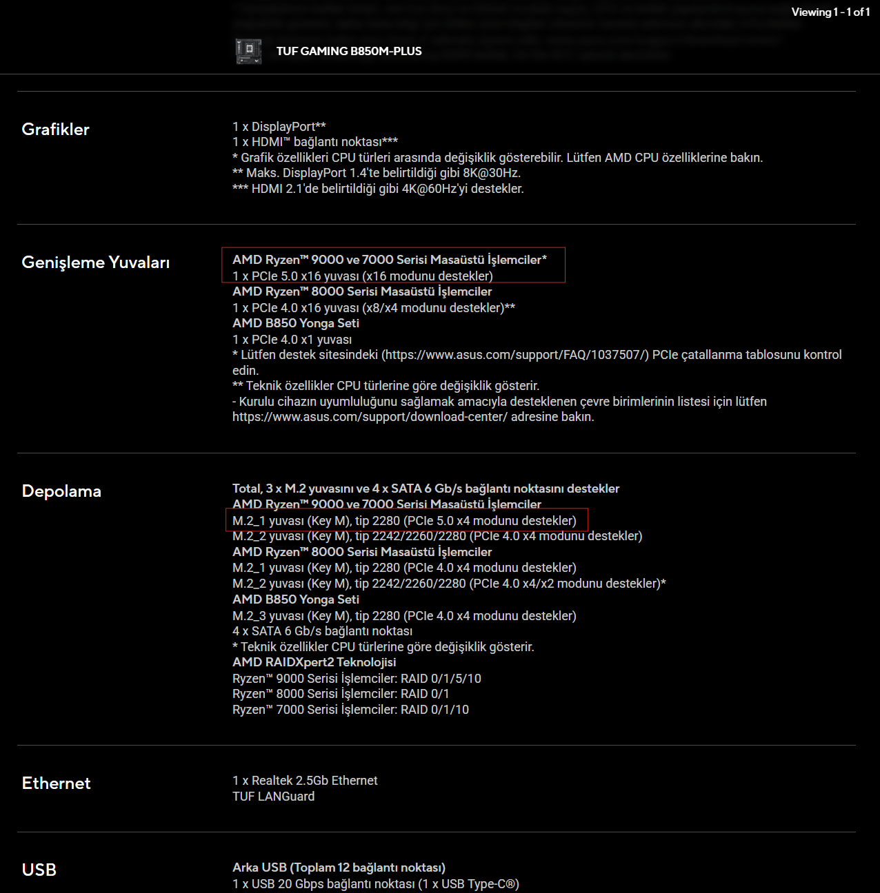Click the TUF LANGuard text

pyautogui.click(x=274, y=797)
